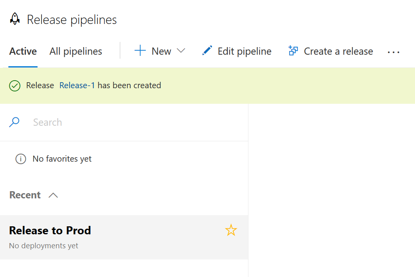Click the plus icon next to New
Screen dimensions: 415x277
[x=140, y=51]
